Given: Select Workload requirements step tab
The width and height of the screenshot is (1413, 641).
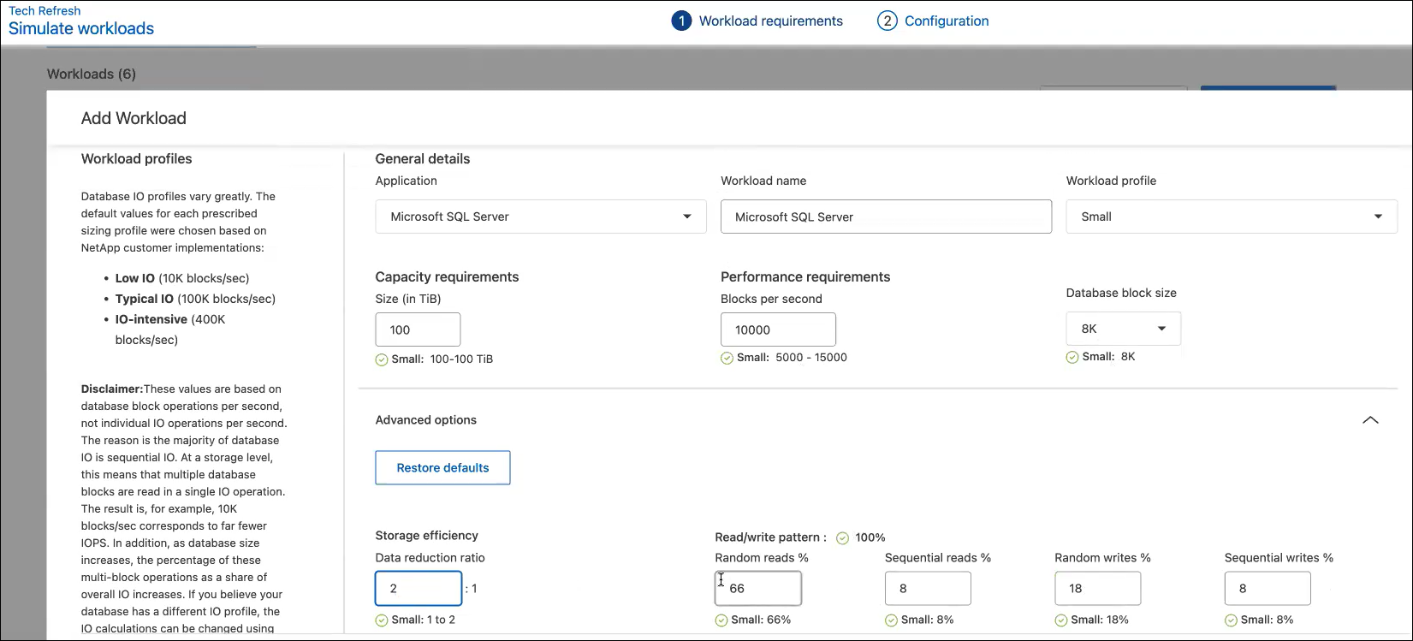Looking at the screenshot, I should (770, 21).
